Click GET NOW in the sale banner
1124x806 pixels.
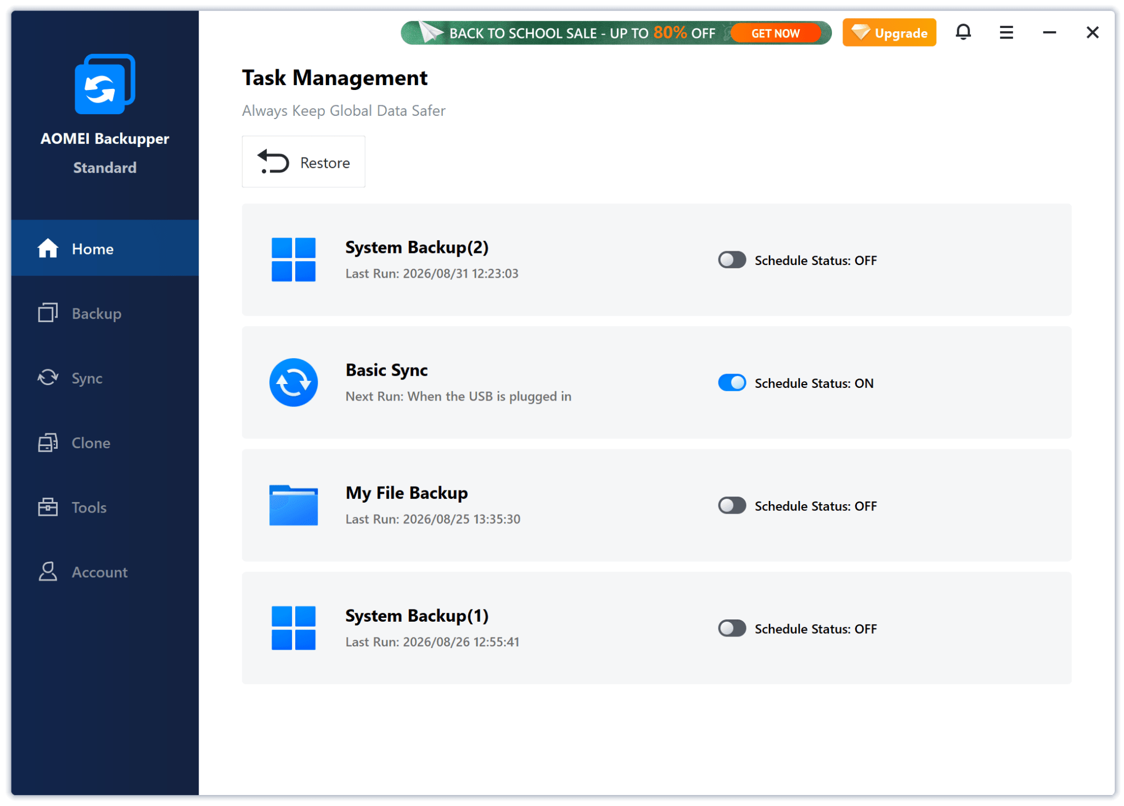(775, 33)
